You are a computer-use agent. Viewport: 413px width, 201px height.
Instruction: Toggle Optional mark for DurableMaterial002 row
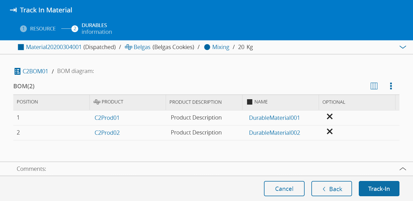point(329,132)
